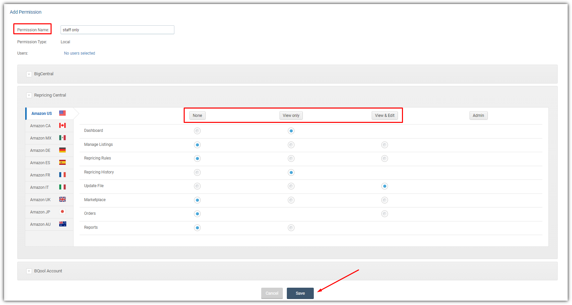Set Update File to View only
Image resolution: width=572 pixels, height=305 pixels.
click(291, 186)
